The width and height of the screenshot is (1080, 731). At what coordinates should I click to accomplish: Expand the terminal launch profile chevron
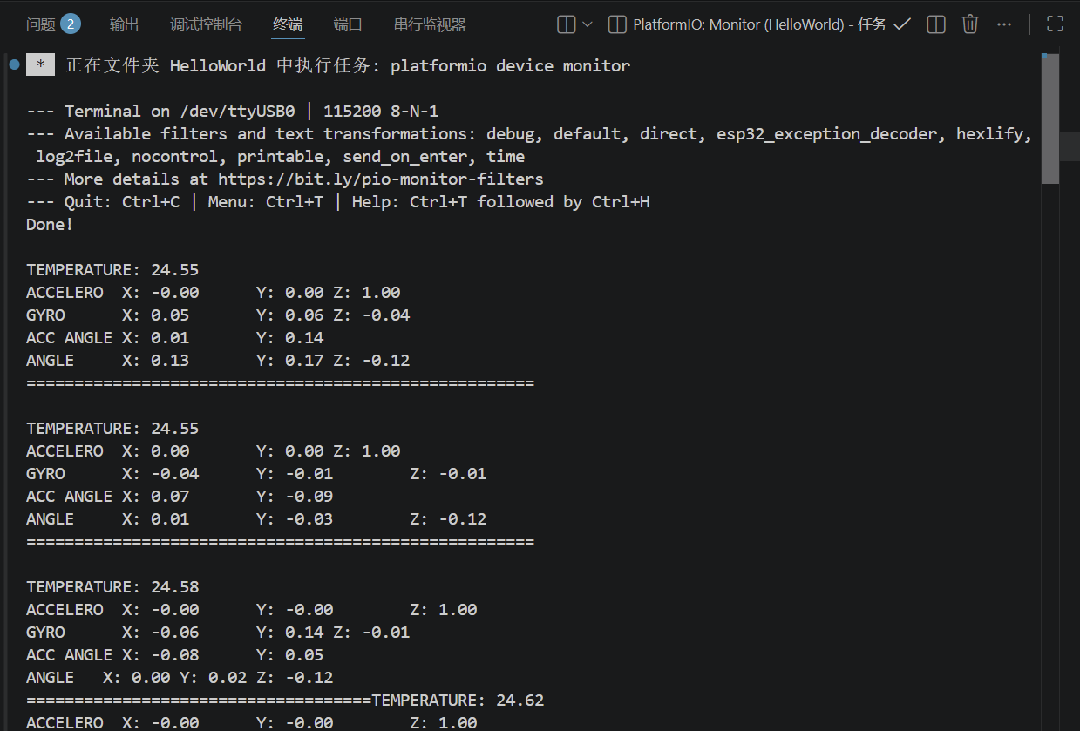pyautogui.click(x=588, y=24)
